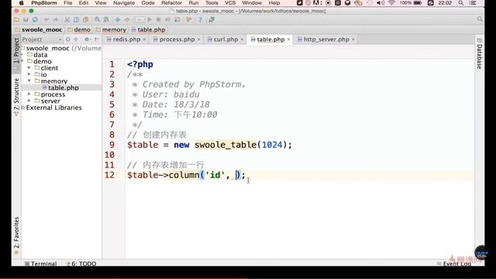The height and width of the screenshot is (279, 496).
Task: Click the Debug bug icon
Action: [x=158, y=19]
